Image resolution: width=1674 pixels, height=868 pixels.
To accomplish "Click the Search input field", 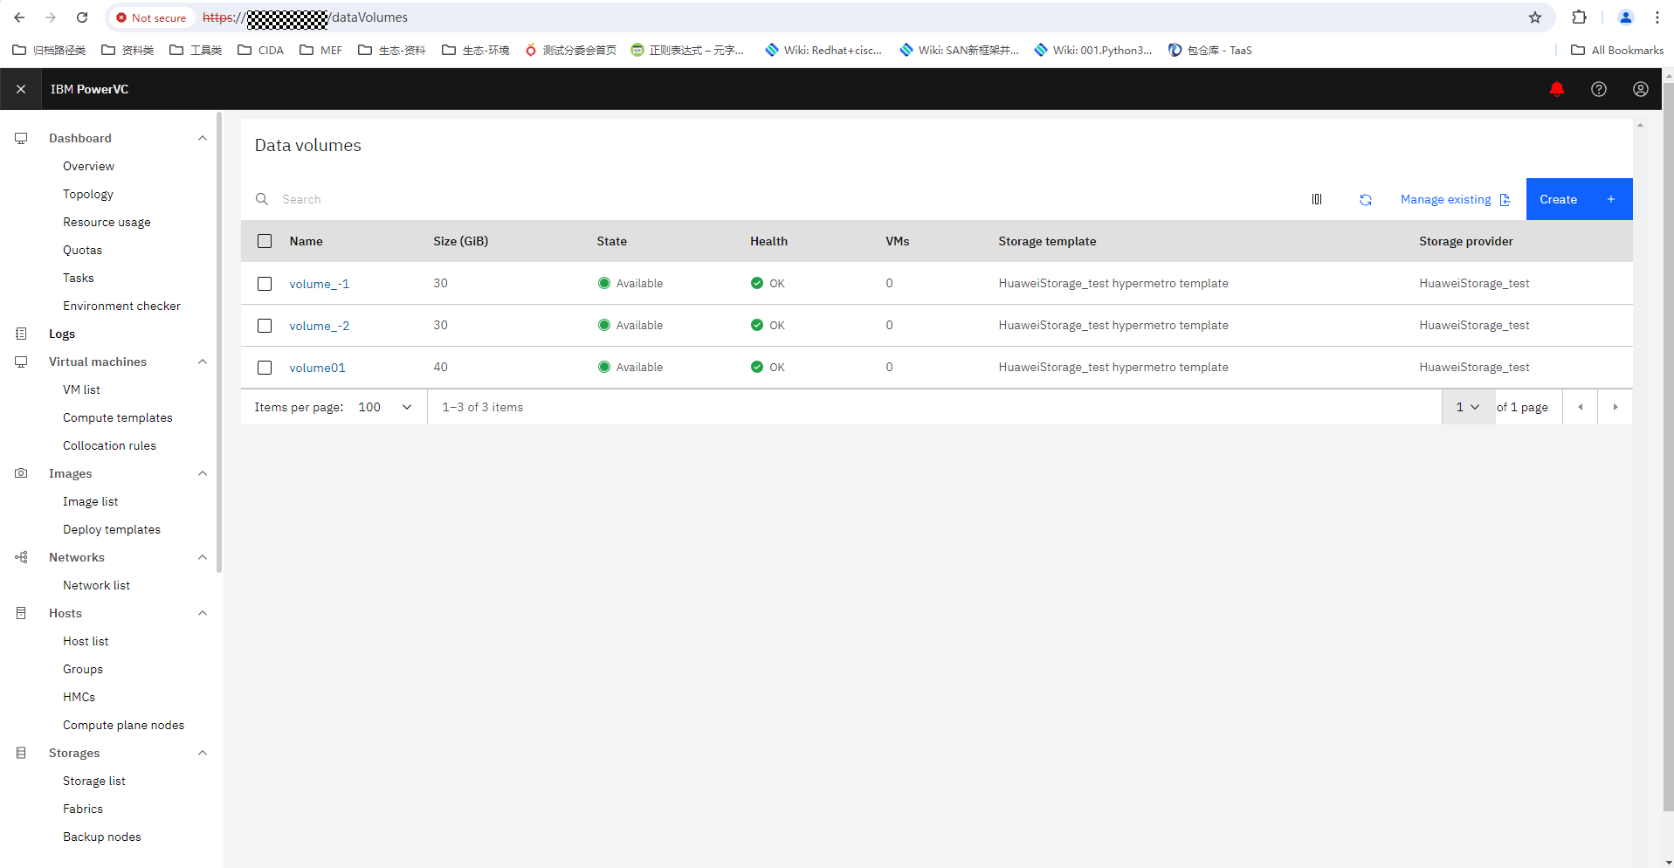I will (768, 199).
